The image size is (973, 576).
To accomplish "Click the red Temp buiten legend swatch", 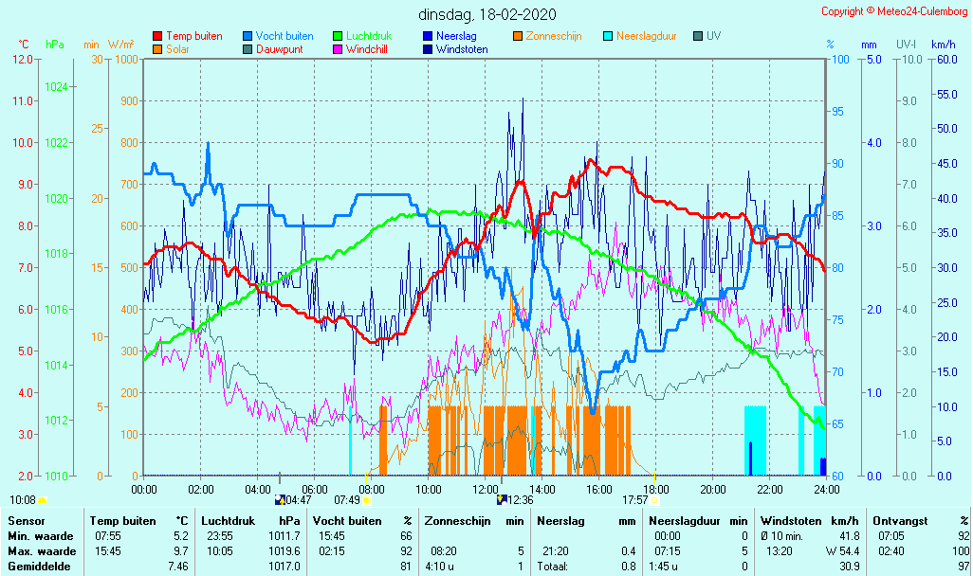I will point(157,36).
